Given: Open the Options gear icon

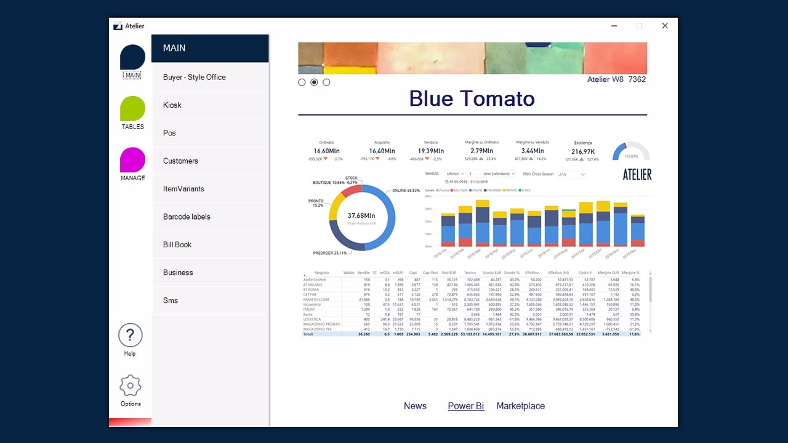Looking at the screenshot, I should tap(130, 386).
